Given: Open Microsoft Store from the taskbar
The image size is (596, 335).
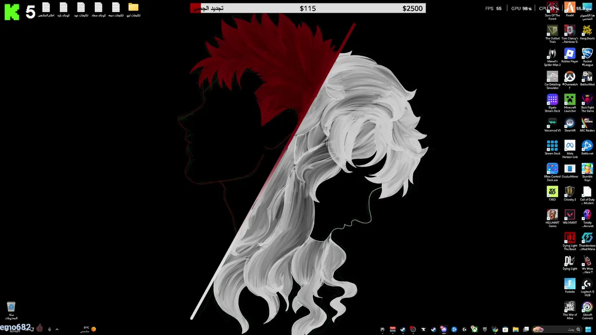Looking at the screenshot, I should [x=505, y=329].
